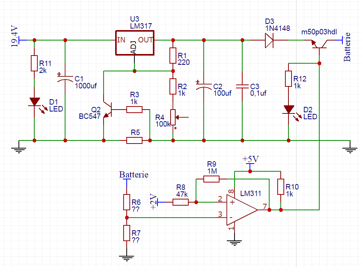The height and width of the screenshot is (267, 362).
Task: Select the C1 1000uf capacitor symbol
Action: 65,78
